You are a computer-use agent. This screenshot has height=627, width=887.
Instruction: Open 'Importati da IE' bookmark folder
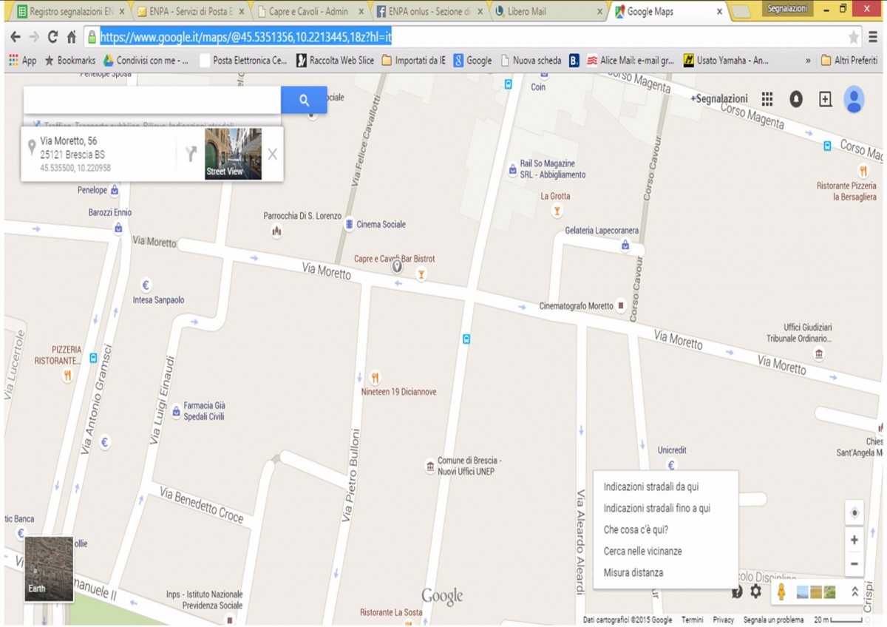[414, 61]
